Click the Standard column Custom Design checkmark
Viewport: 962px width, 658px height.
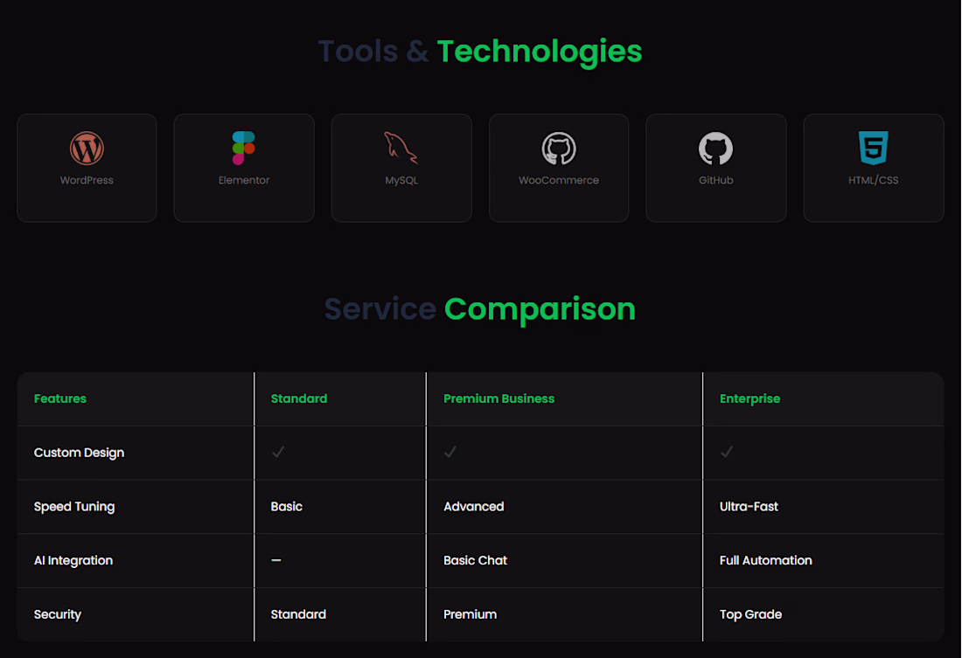tap(278, 452)
